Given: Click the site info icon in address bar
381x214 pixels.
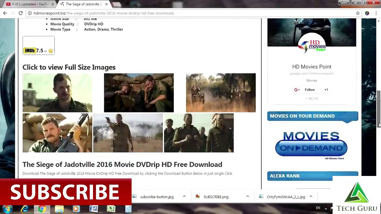Looking at the screenshot, I should pos(30,13).
